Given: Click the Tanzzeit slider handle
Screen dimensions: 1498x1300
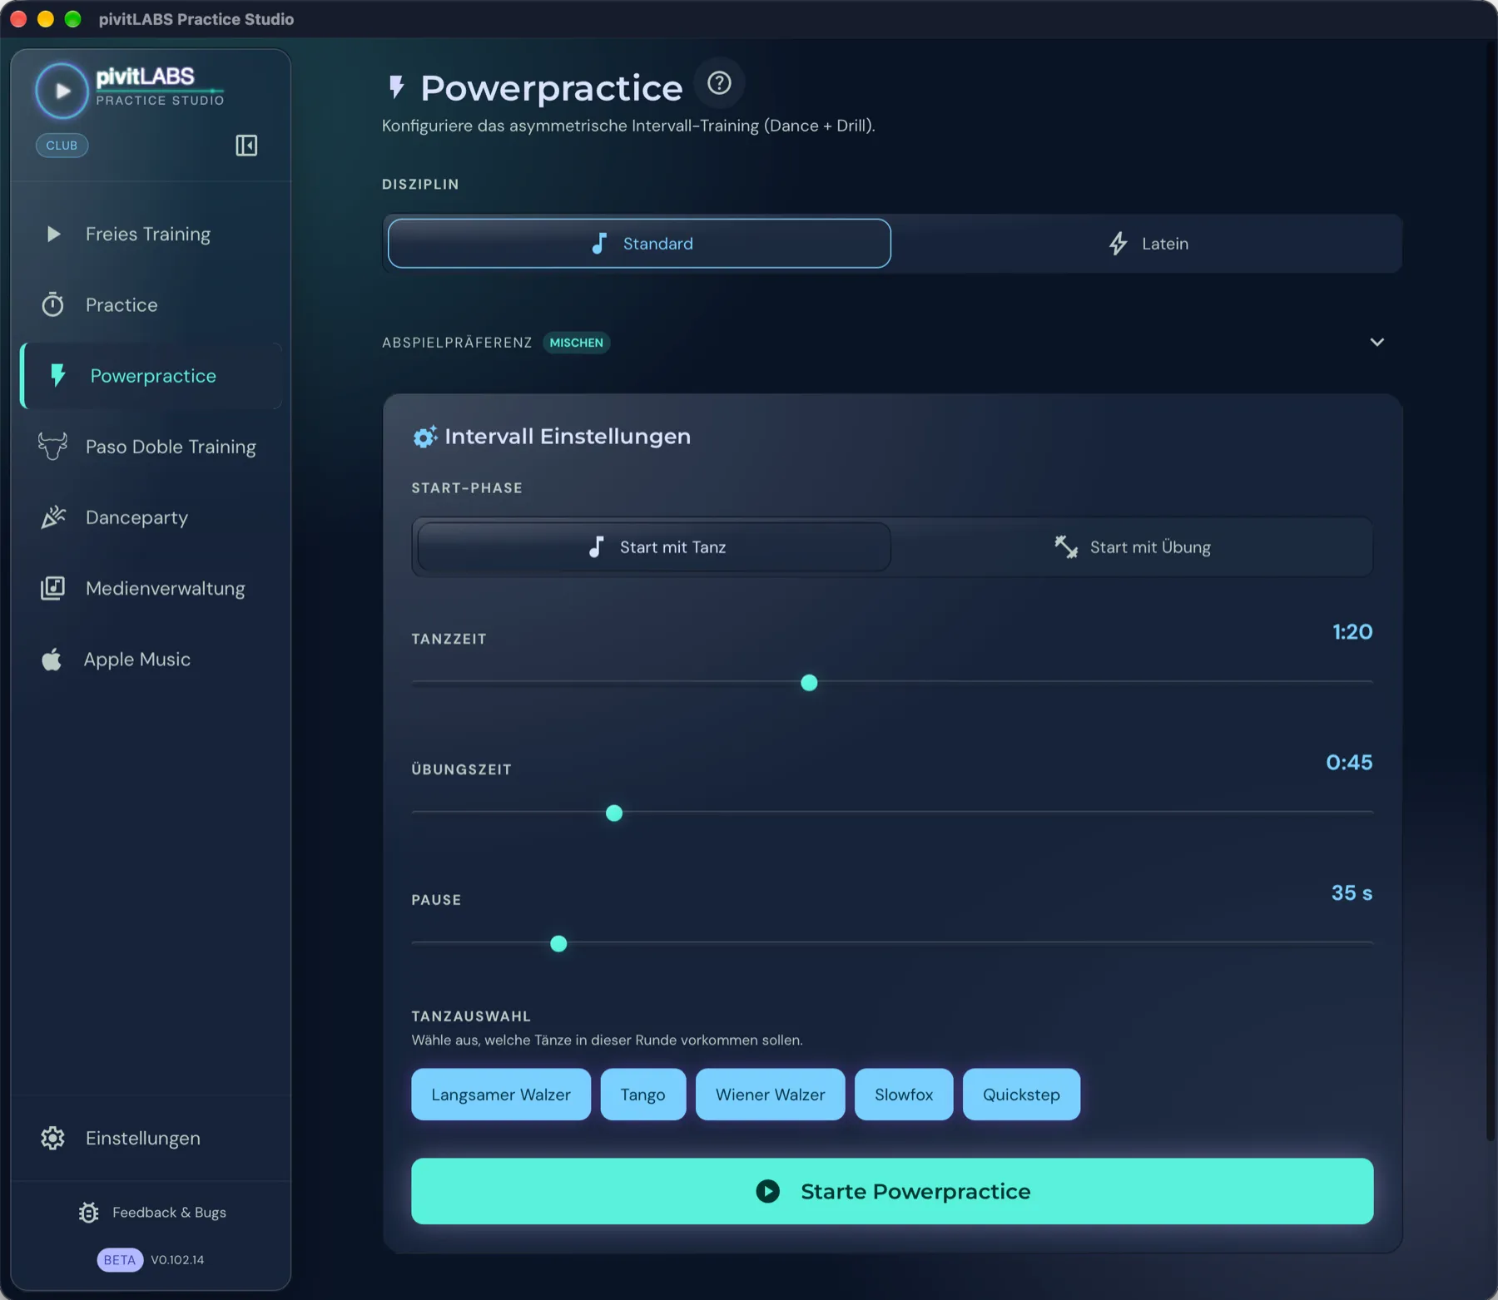Looking at the screenshot, I should pyautogui.click(x=809, y=683).
